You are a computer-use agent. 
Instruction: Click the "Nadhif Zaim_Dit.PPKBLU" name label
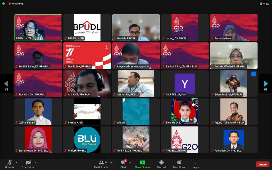click(x=34, y=66)
